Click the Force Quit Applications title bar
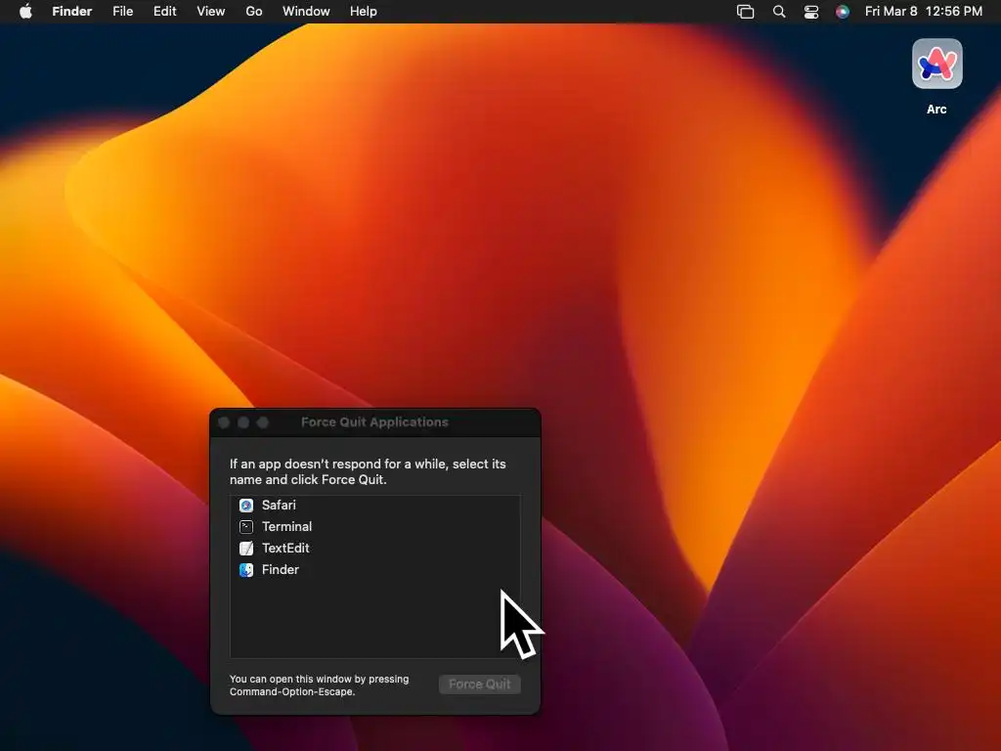 (x=374, y=422)
